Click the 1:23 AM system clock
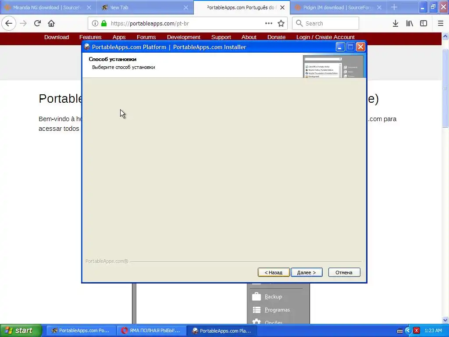Image resolution: width=449 pixels, height=337 pixels. [x=433, y=330]
